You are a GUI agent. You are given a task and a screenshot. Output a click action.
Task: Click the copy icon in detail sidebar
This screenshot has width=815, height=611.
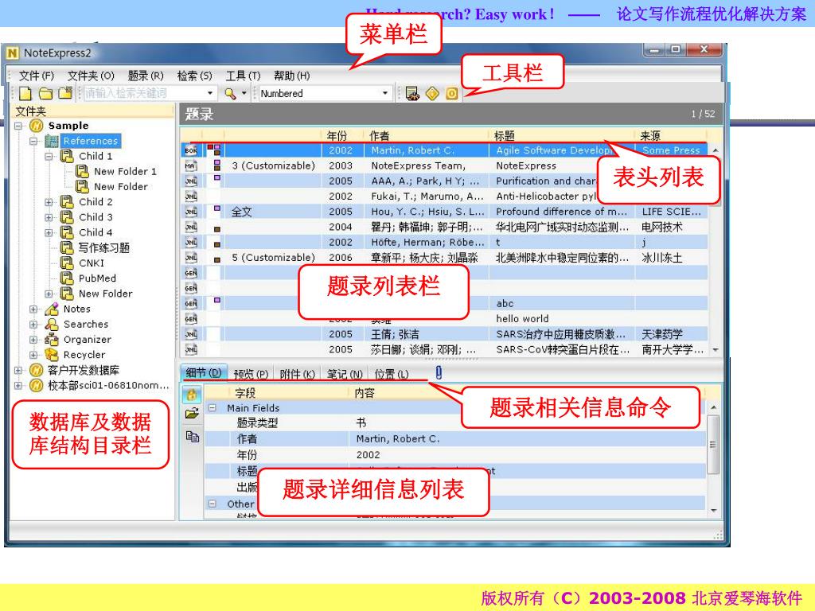[193, 437]
